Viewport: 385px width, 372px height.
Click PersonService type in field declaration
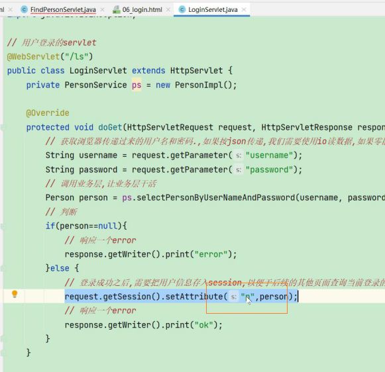pyautogui.click(x=96, y=85)
